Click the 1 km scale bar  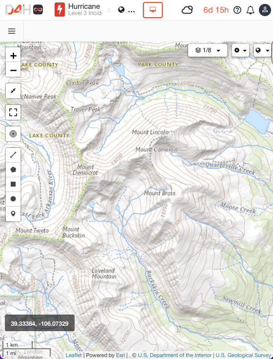click(x=18, y=344)
